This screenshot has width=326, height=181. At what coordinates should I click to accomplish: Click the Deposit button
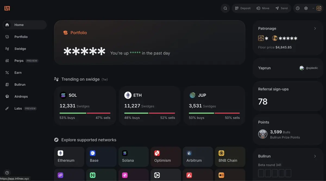(243, 8)
